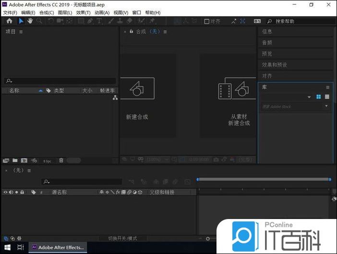
Task: Switch Library to grid view
Action: [318, 97]
